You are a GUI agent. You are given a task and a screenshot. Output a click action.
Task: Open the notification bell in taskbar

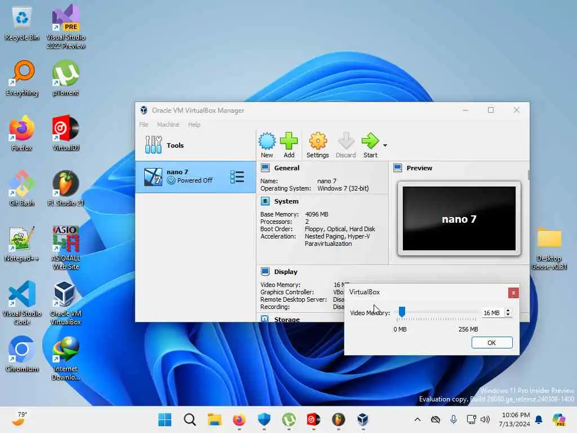539,419
